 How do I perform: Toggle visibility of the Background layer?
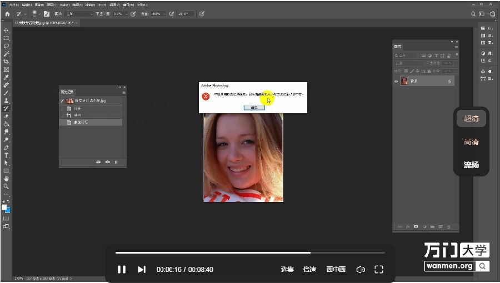tap(396, 82)
